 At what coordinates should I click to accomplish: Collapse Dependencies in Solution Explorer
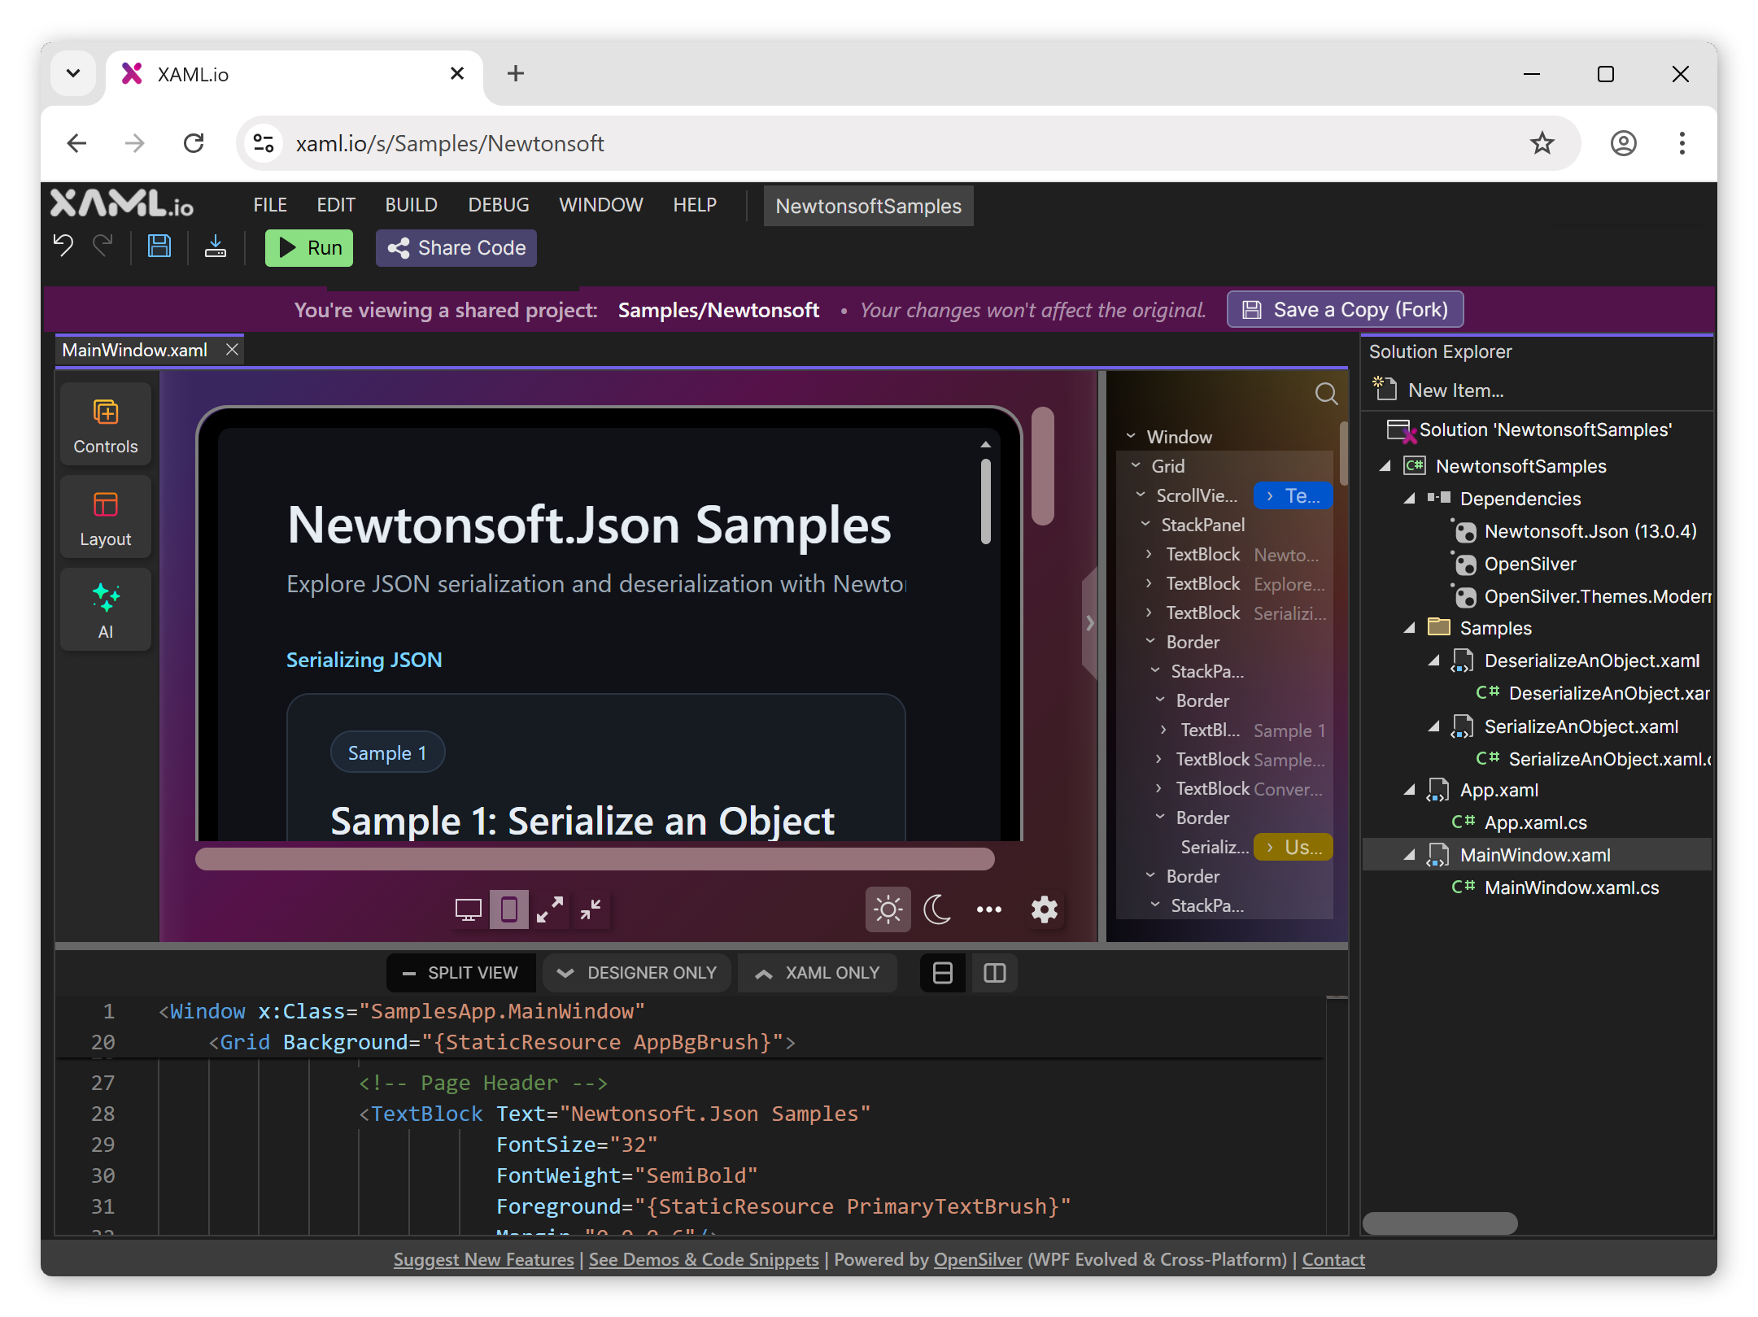[1409, 498]
